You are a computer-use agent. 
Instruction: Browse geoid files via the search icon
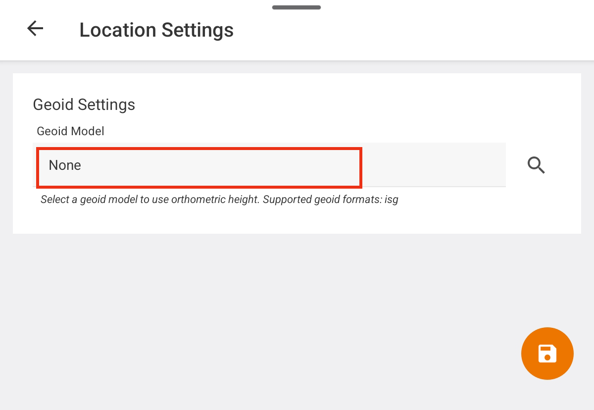(x=536, y=165)
